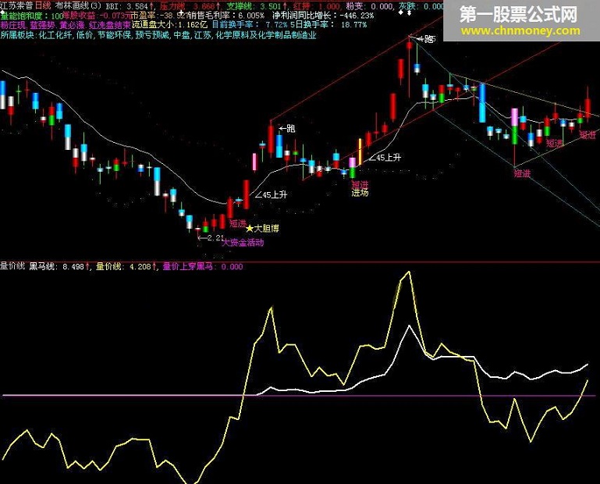The height and width of the screenshot is (484, 600).
Task: Click the 布林画线(3) indicator name
Action: pyautogui.click(x=78, y=5)
